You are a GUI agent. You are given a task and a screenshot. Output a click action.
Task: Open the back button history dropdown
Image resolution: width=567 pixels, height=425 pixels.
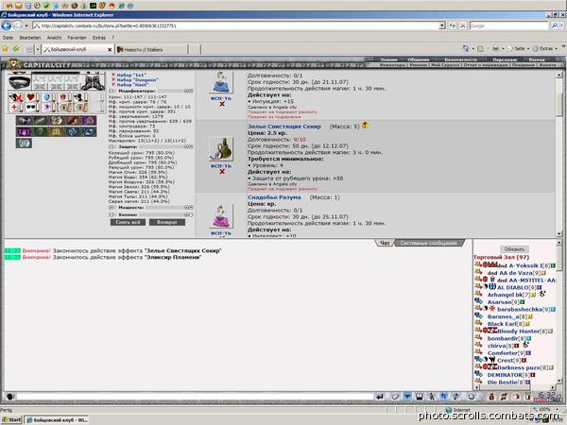pyautogui.click(x=26, y=25)
